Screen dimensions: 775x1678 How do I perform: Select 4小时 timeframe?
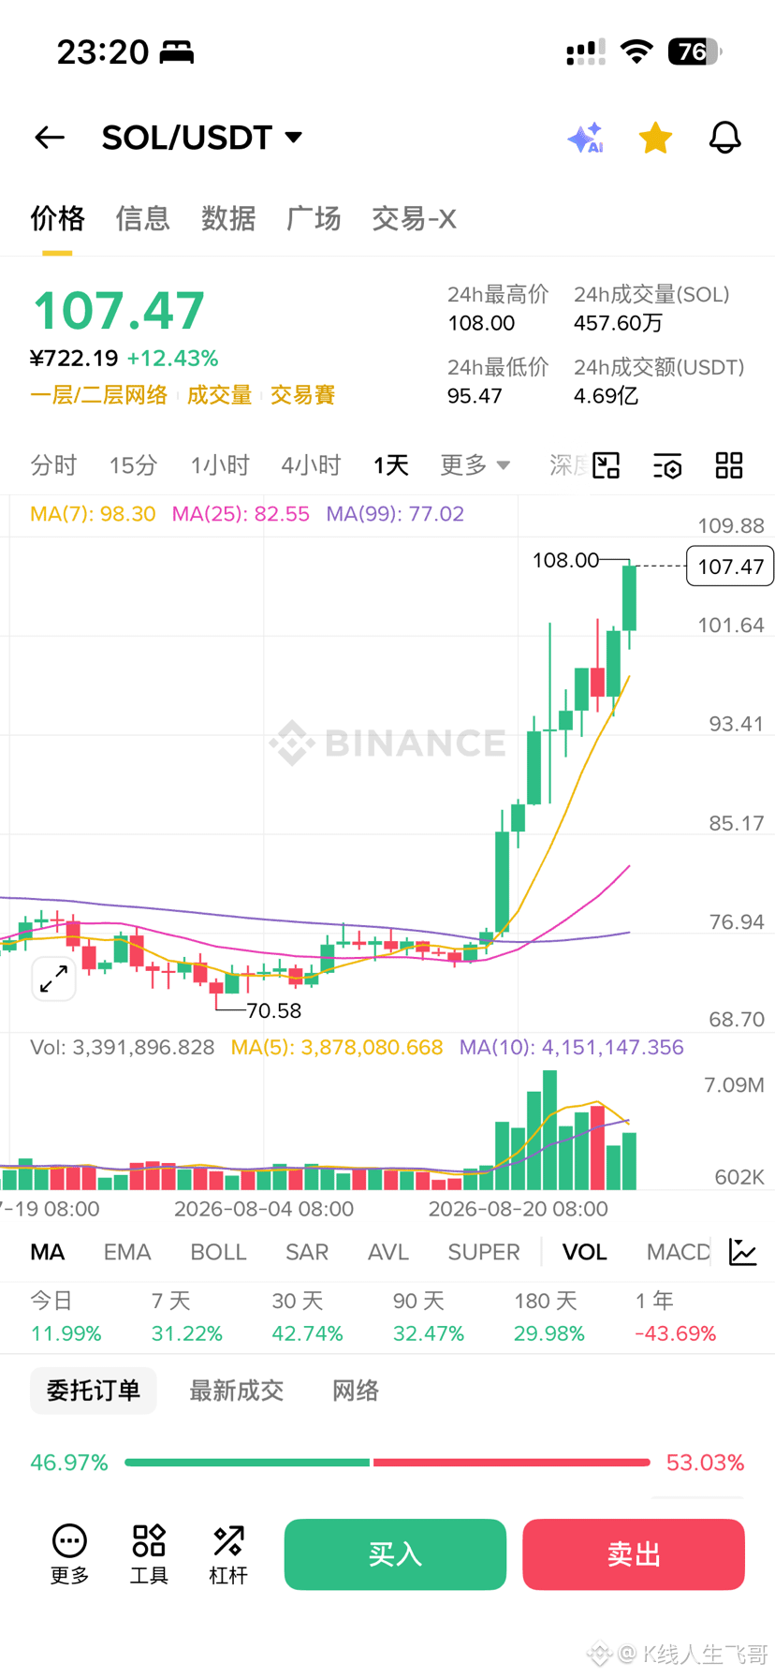point(311,465)
